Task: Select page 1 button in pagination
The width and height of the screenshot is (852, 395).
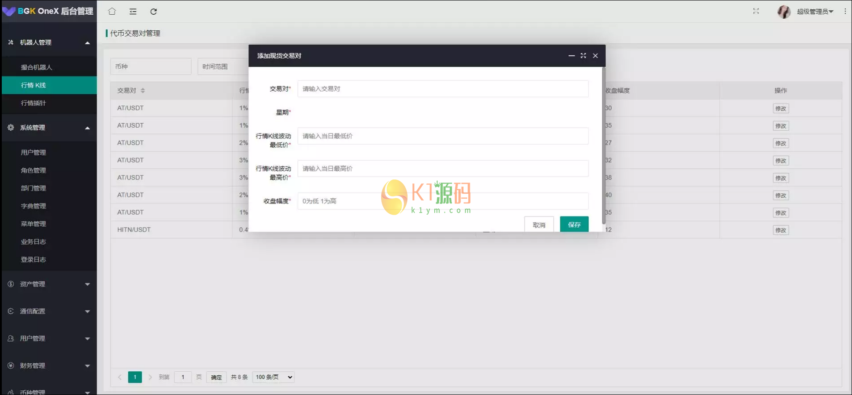Action: click(135, 377)
